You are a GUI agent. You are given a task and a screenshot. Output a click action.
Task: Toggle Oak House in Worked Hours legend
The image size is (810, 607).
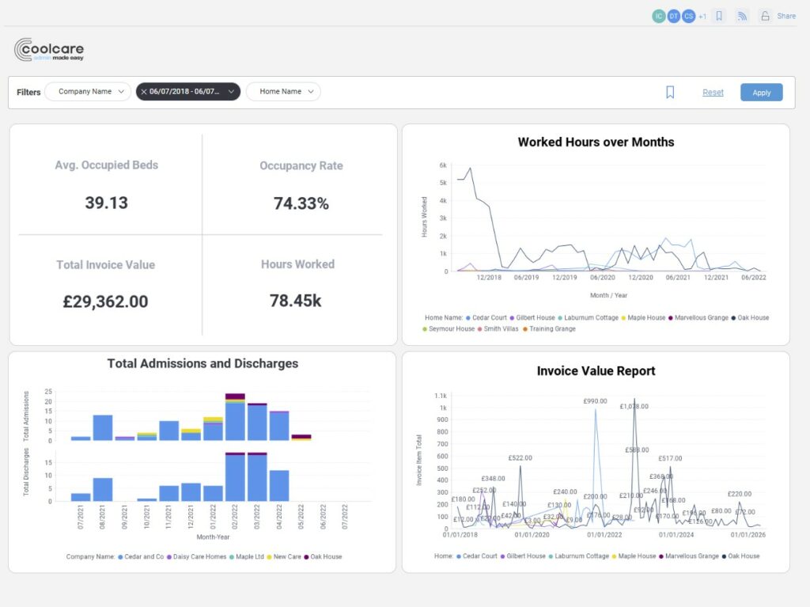(750, 318)
